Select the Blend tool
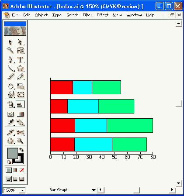 coord(20,122)
